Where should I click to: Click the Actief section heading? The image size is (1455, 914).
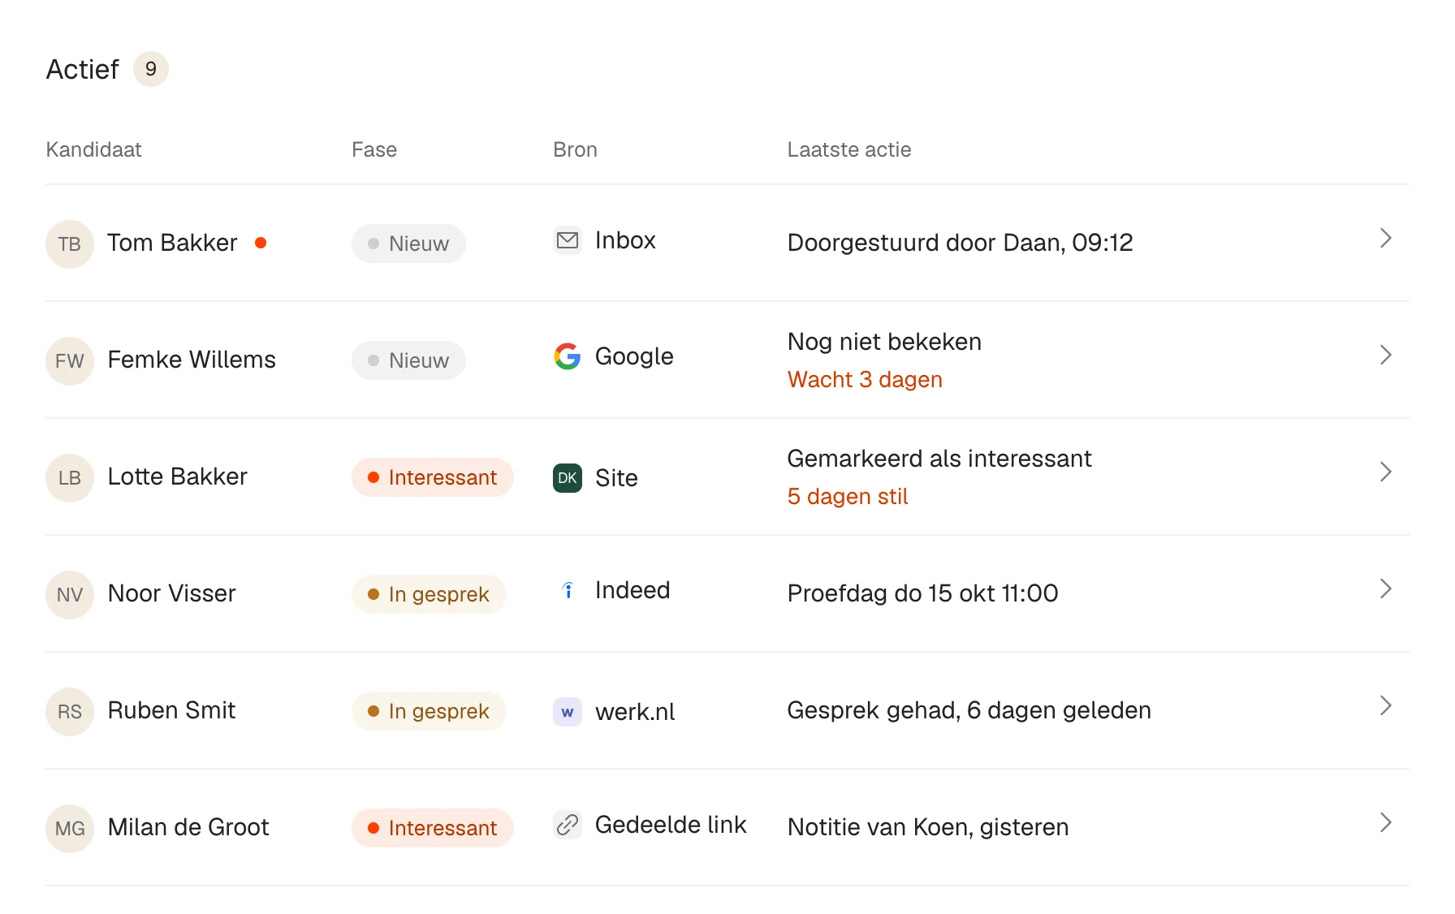pyautogui.click(x=82, y=70)
